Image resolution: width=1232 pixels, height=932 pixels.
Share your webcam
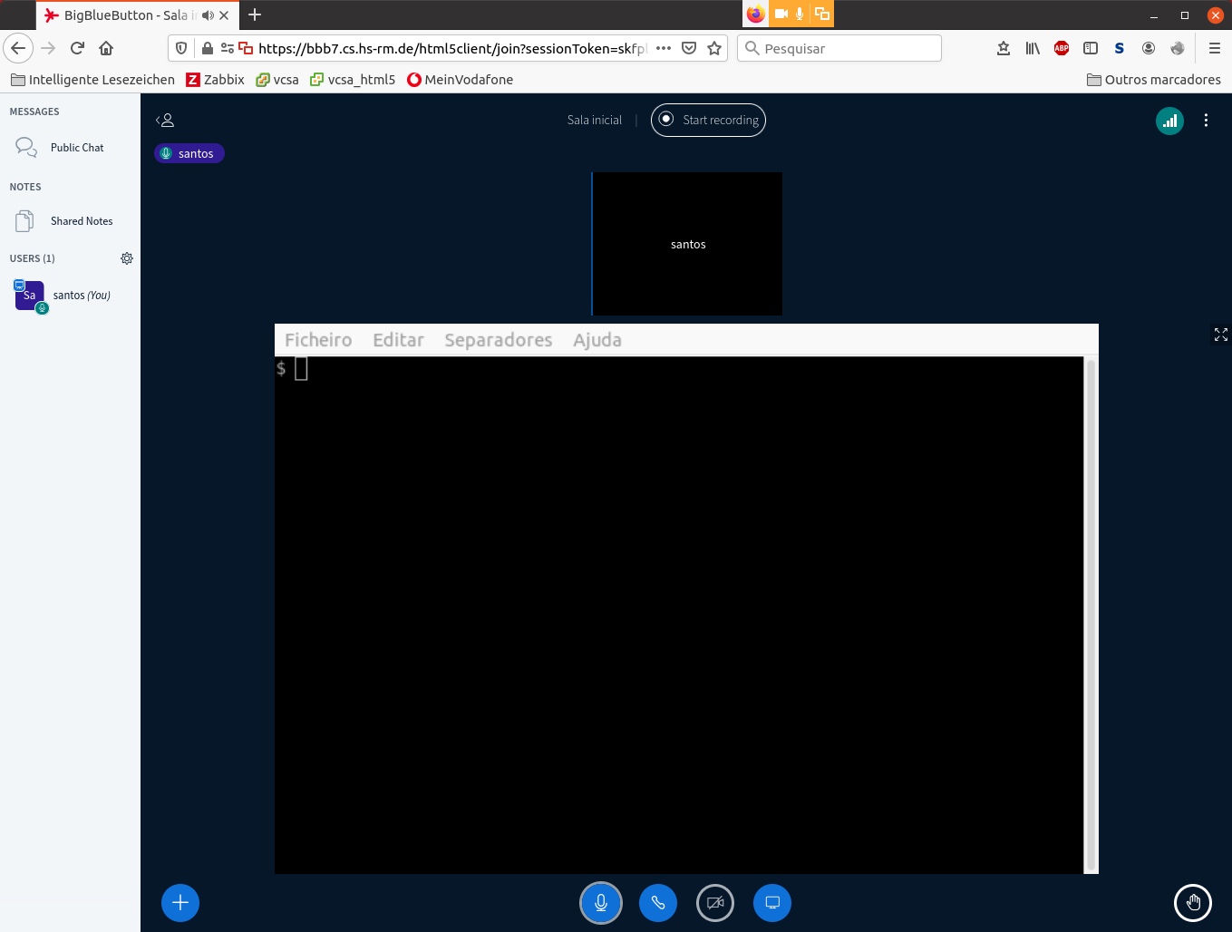(x=715, y=903)
